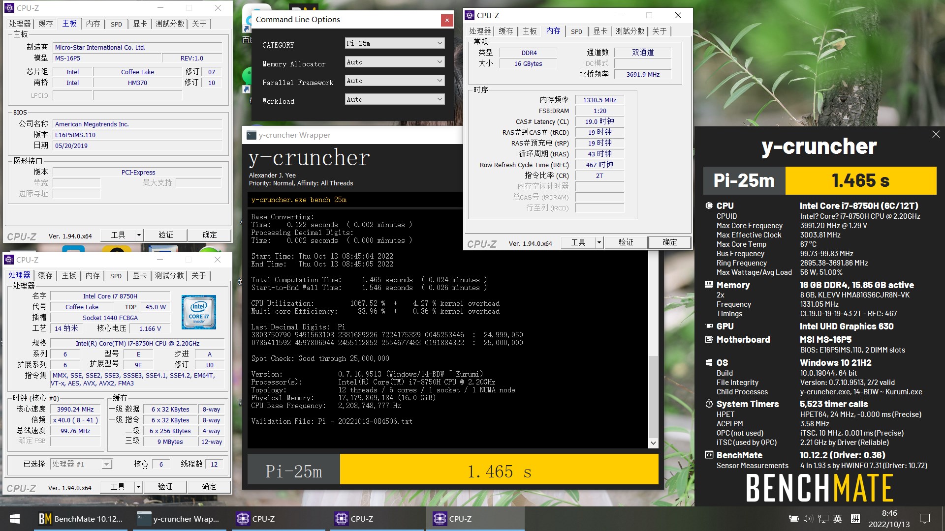The image size is (945, 531).
Task: Click 确定 button in mainboard CPU-Z window
Action: (210, 235)
